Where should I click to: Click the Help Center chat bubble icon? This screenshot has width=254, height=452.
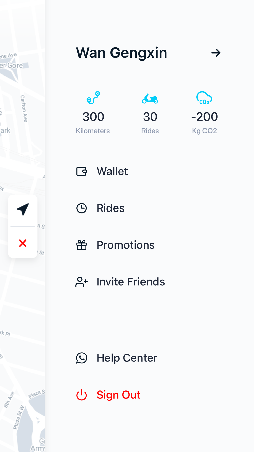point(82,358)
